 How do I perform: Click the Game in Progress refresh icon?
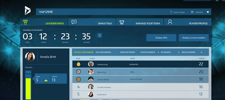pos(171,12)
